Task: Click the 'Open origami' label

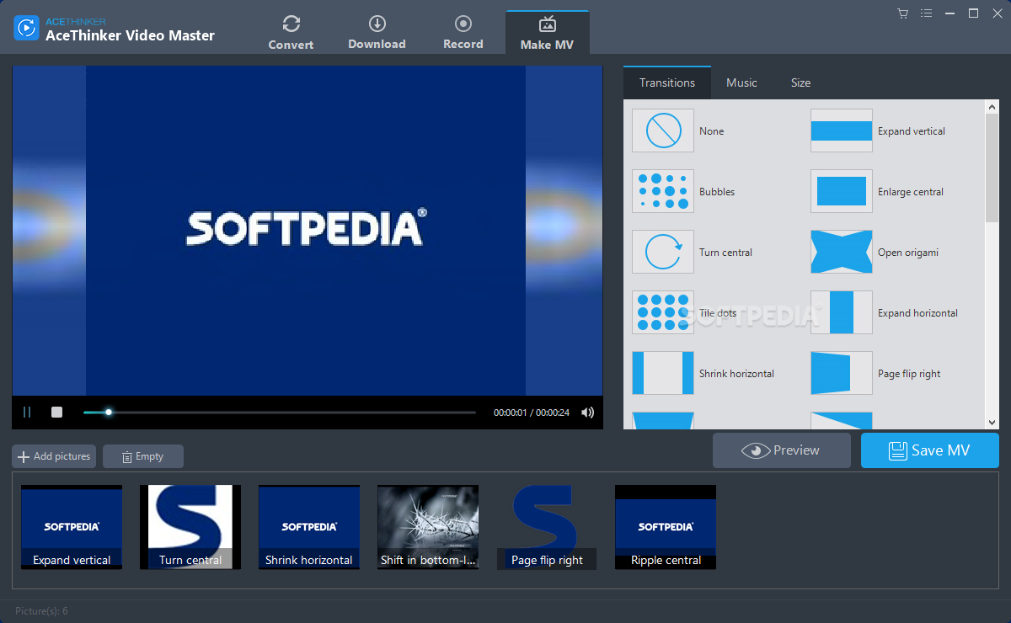Action: (908, 253)
